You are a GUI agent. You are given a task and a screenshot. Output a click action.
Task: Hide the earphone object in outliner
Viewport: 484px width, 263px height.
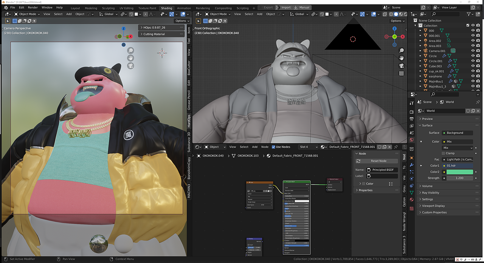click(x=473, y=76)
